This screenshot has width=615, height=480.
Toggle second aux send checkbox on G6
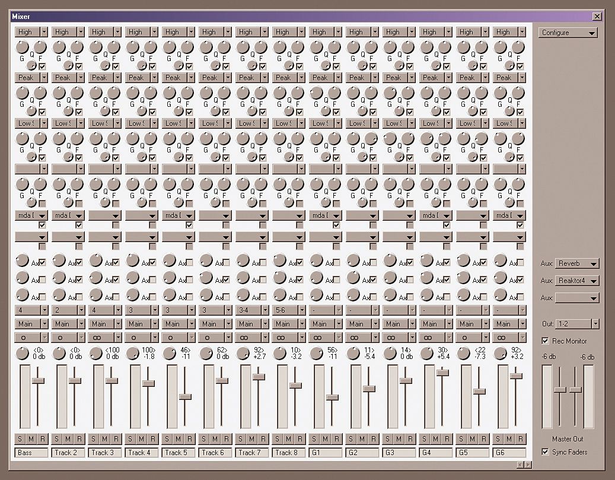tap(520, 279)
